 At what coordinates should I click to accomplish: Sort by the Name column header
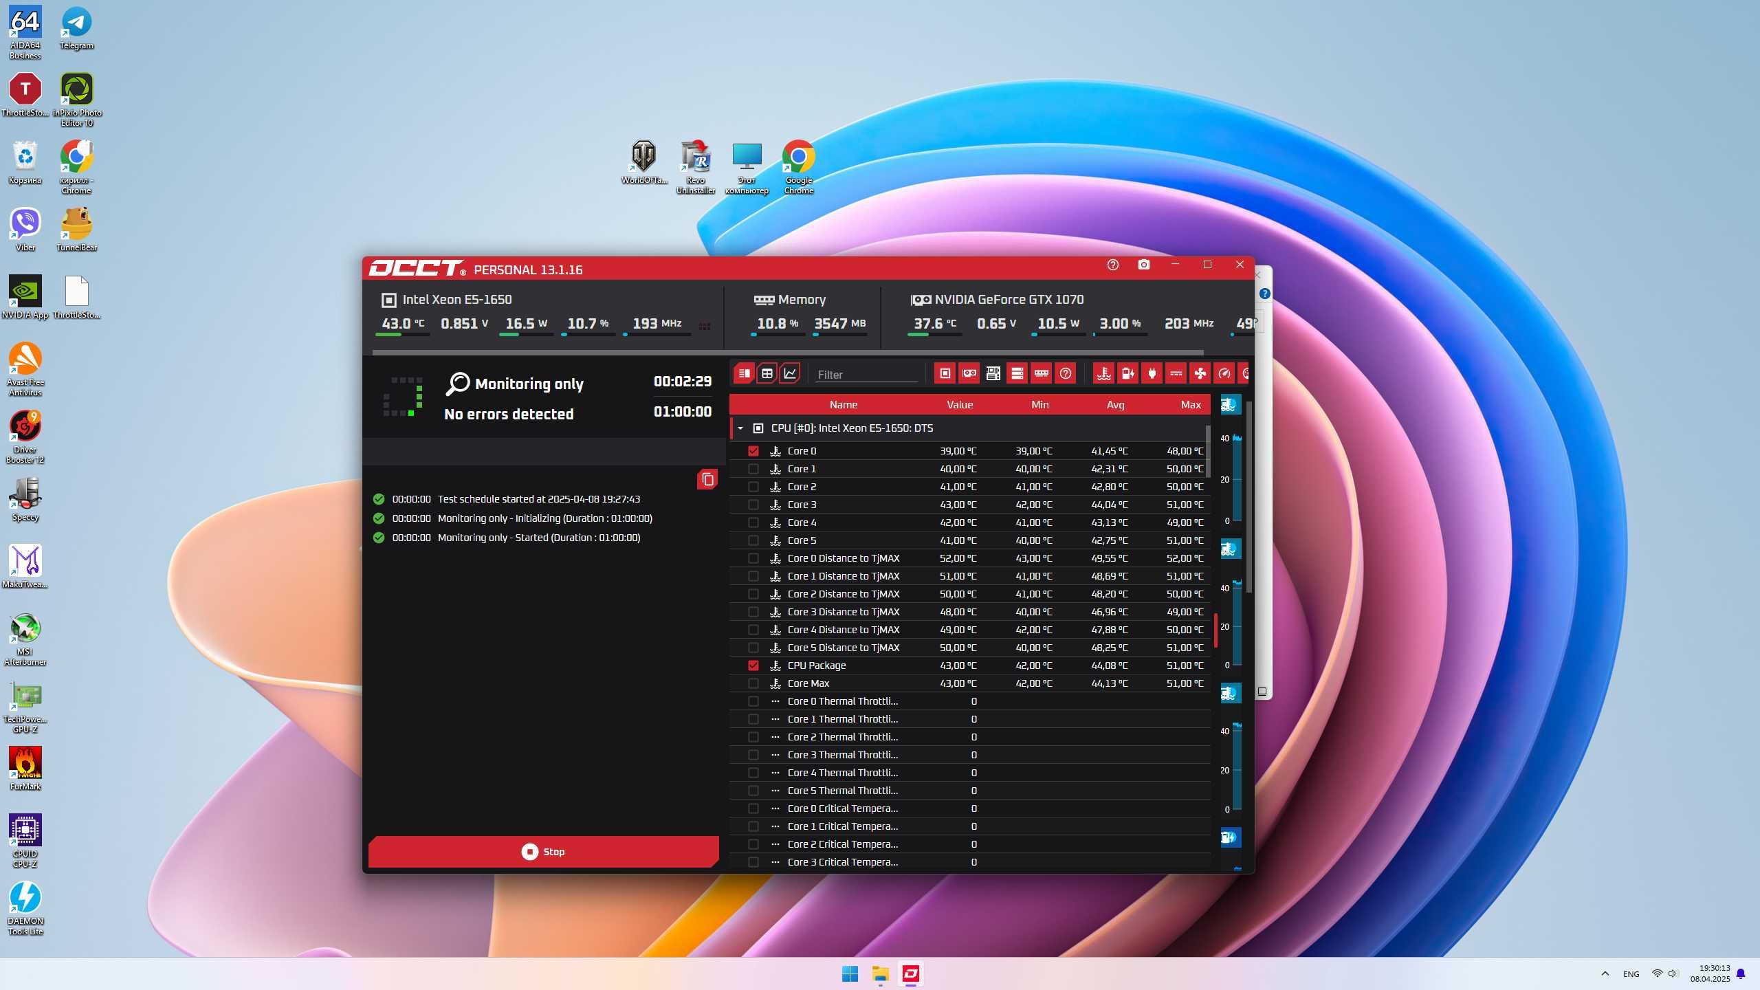point(843,405)
